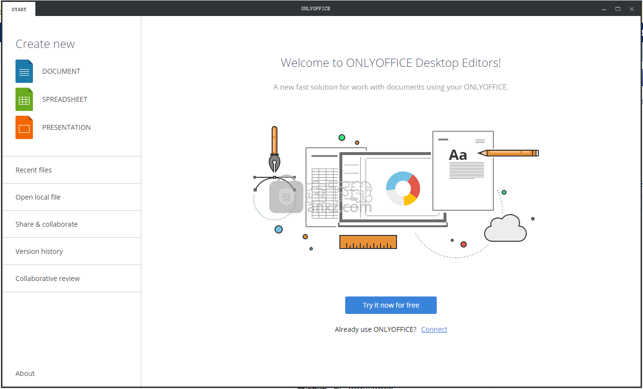Click the green Spreadsheet file icon
This screenshot has width=643, height=389.
pos(24,99)
